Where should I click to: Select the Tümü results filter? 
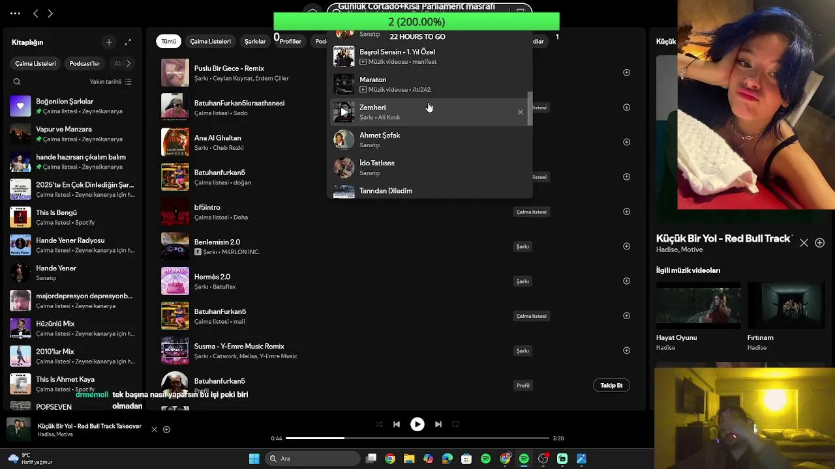(x=169, y=41)
